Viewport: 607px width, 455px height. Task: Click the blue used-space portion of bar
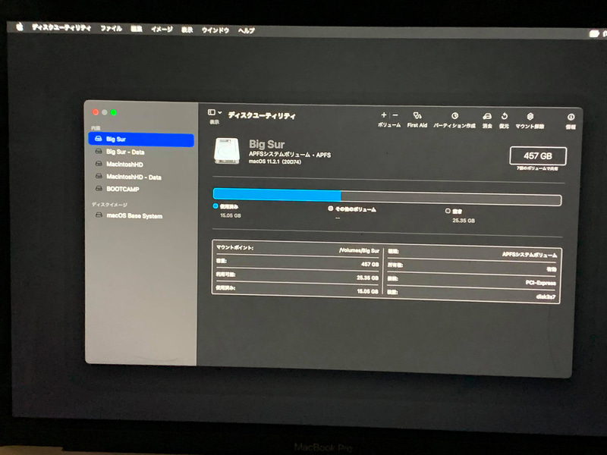click(x=277, y=195)
